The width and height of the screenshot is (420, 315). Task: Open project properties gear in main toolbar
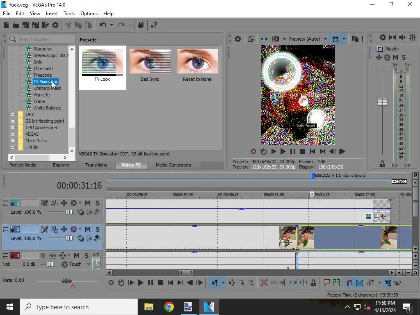55,25
